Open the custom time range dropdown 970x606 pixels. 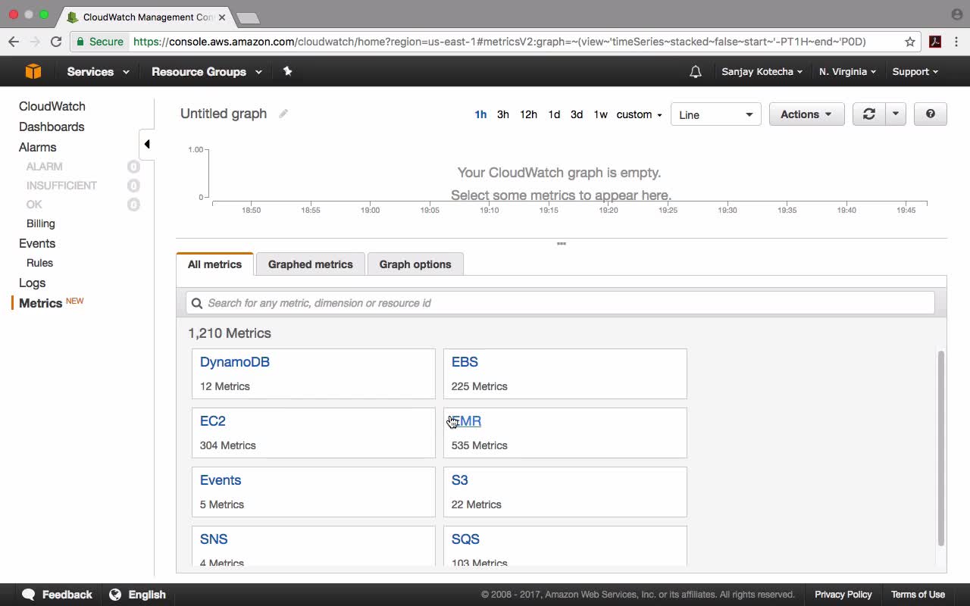click(x=639, y=114)
